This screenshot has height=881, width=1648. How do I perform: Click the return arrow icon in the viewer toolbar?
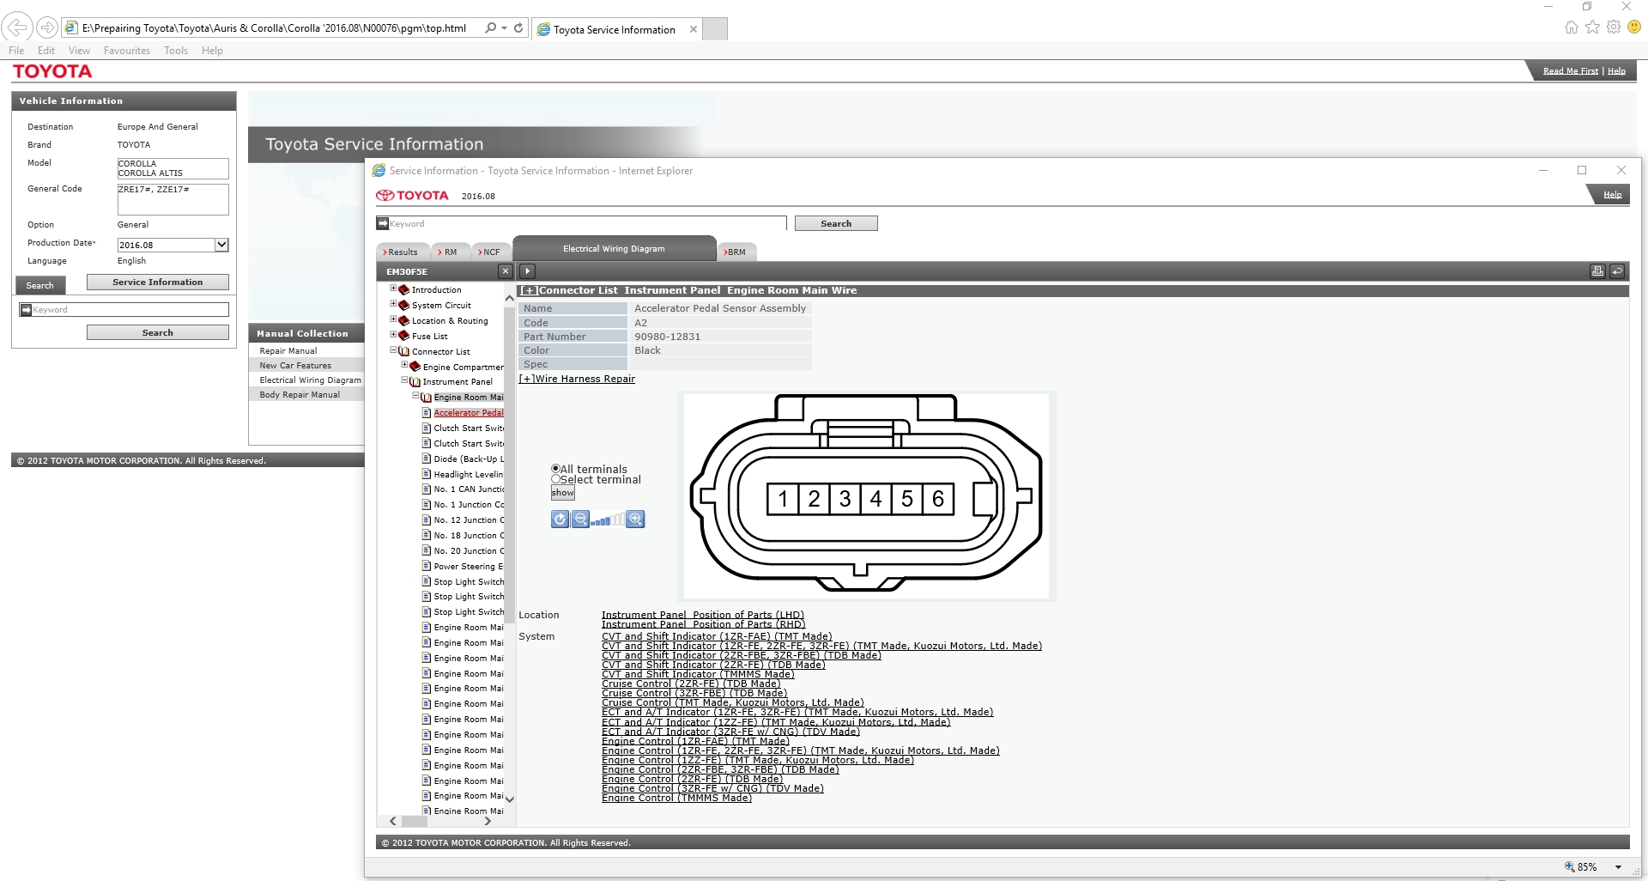(1617, 271)
